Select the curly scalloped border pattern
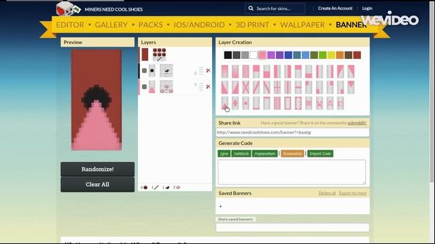This screenshot has height=244, width=435. 298,103
